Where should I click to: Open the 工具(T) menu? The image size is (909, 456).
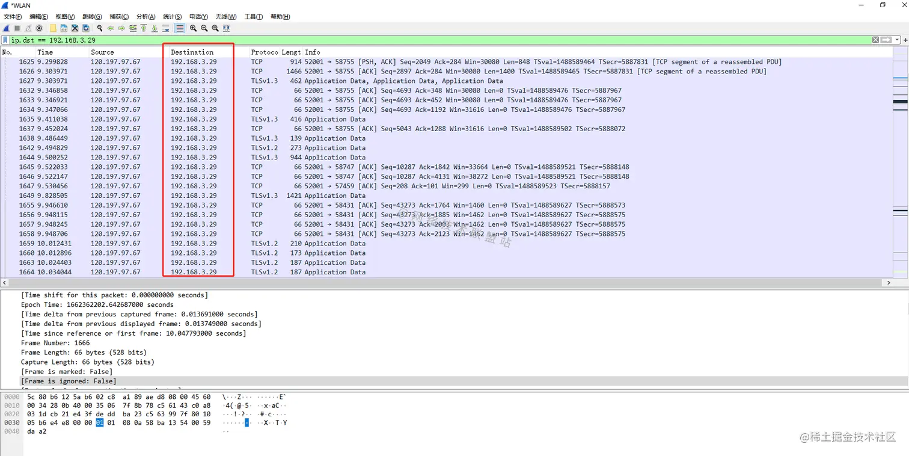(254, 17)
